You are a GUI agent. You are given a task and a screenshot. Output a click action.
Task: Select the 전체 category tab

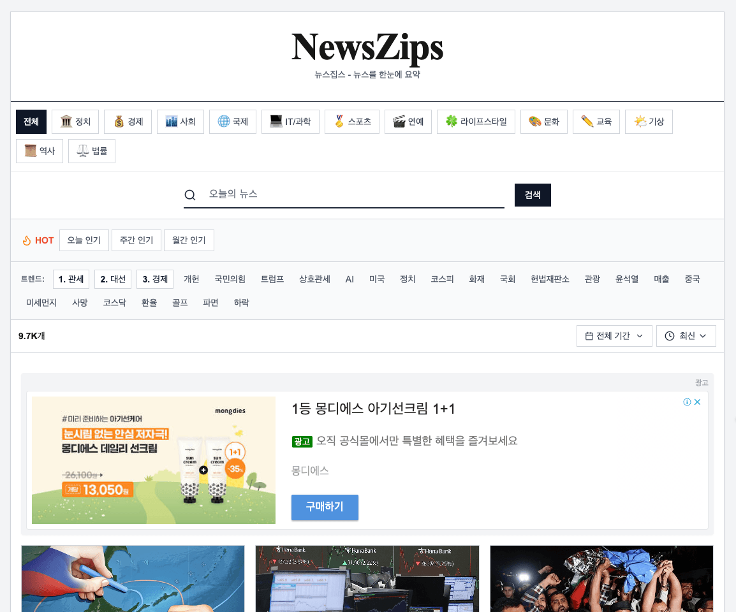tap(31, 122)
